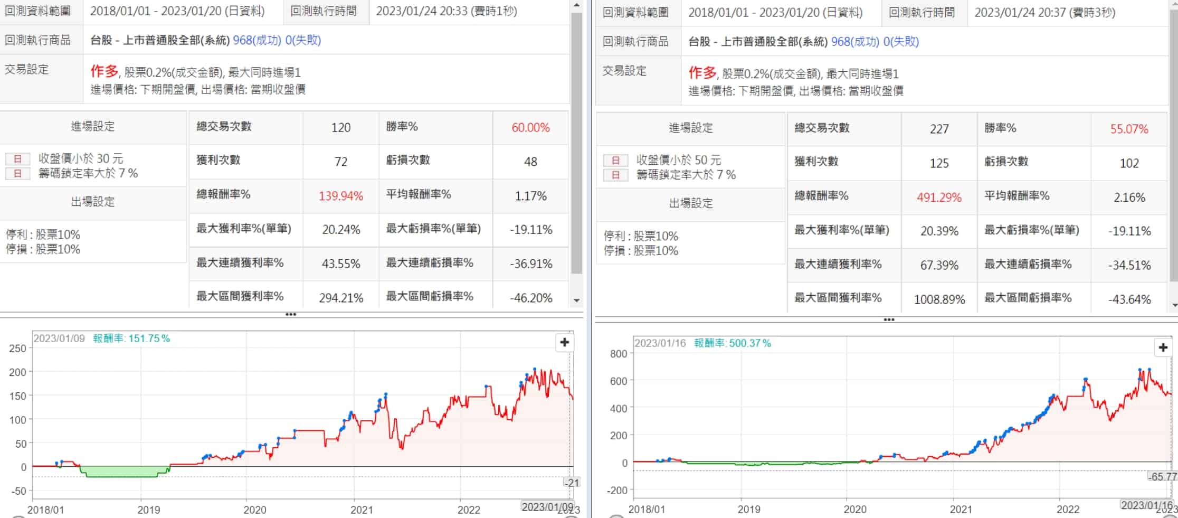Open 0(失敗) link in right panel
This screenshot has width=1178, height=518.
click(x=901, y=42)
